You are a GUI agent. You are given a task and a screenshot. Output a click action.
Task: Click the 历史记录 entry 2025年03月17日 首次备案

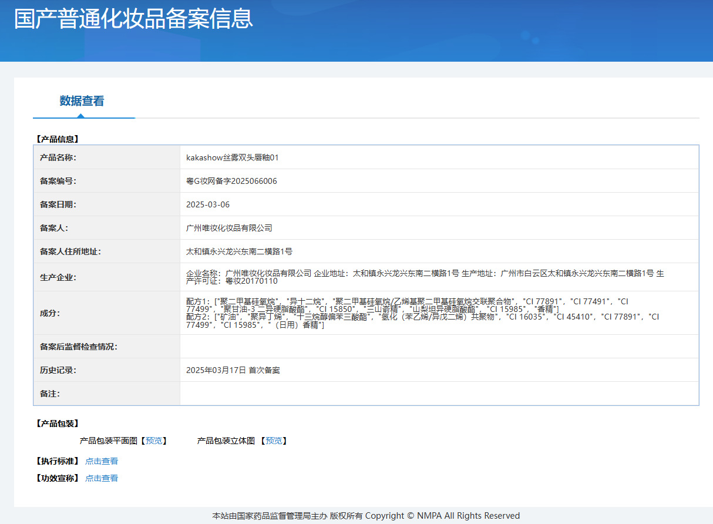click(x=233, y=370)
